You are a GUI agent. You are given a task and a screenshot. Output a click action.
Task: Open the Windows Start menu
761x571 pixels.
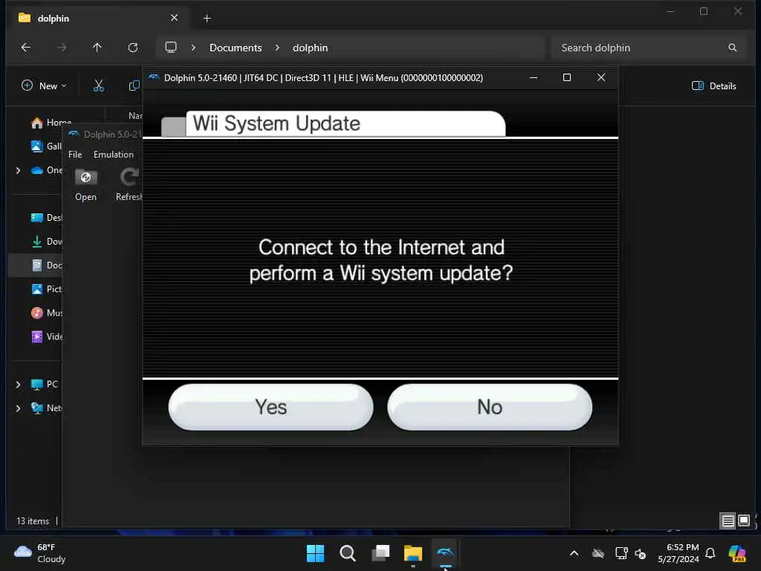pos(315,553)
